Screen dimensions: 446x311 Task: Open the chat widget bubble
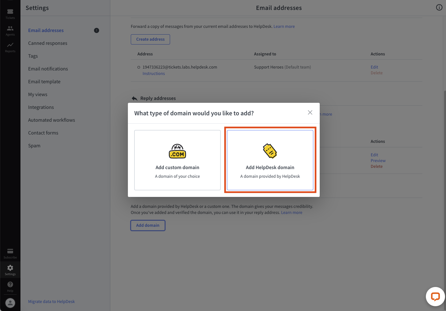point(435,297)
